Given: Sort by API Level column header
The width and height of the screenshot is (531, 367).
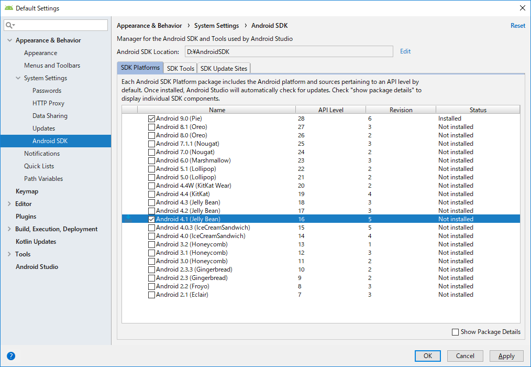Looking at the screenshot, I should tap(330, 110).
